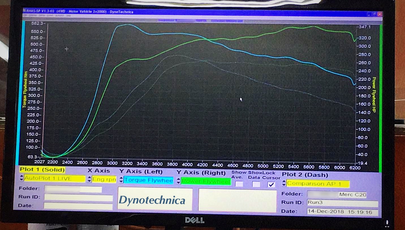Open the Comparison AP 1 selector
The width and height of the screenshot is (405, 230).
[318, 184]
